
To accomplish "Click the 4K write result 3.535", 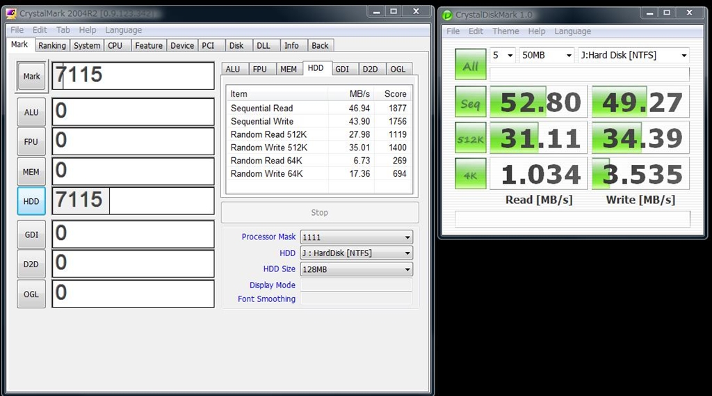I will [640, 174].
